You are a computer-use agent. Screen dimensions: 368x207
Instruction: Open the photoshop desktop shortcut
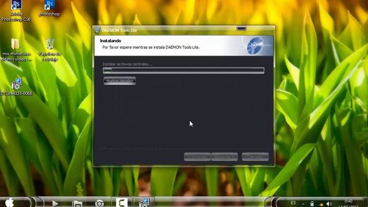(49, 8)
